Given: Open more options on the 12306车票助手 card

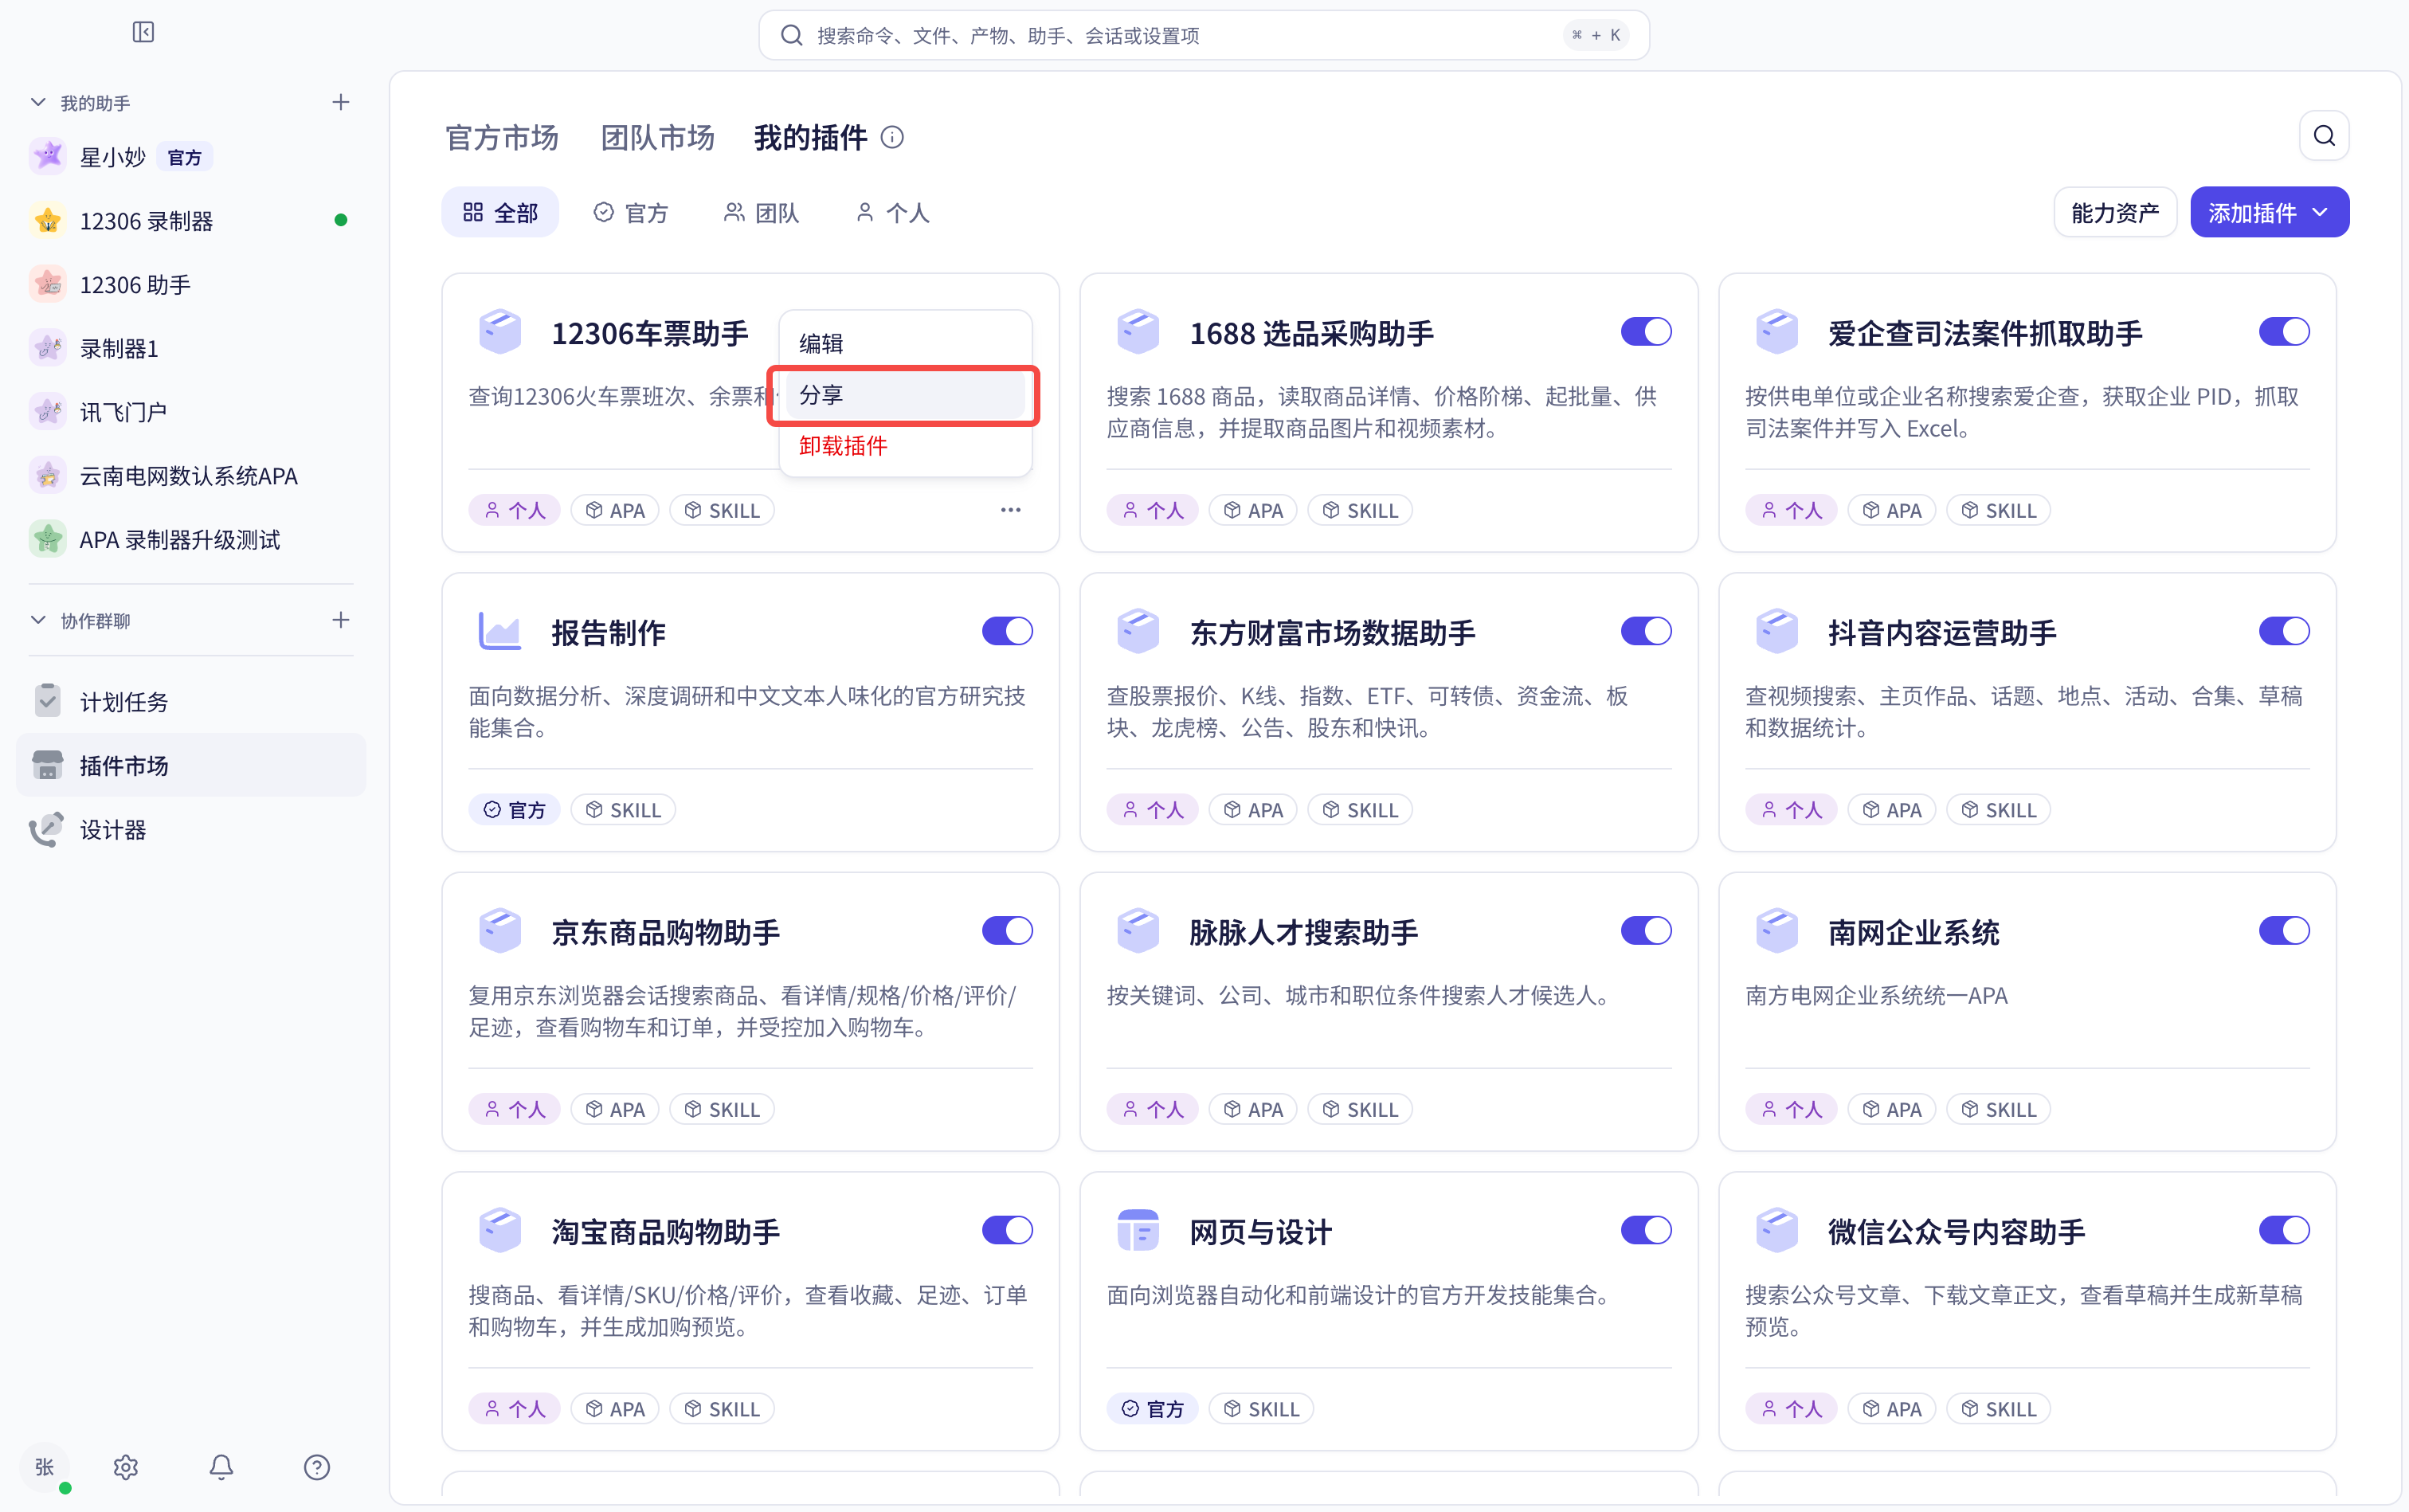Looking at the screenshot, I should point(1011,510).
